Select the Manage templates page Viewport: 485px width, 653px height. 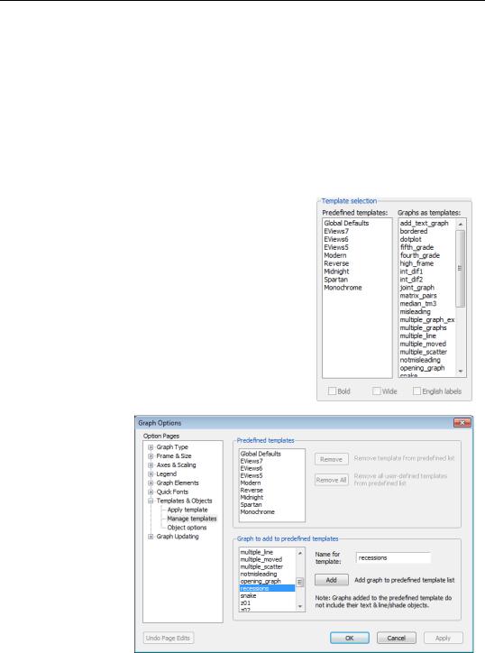192,519
